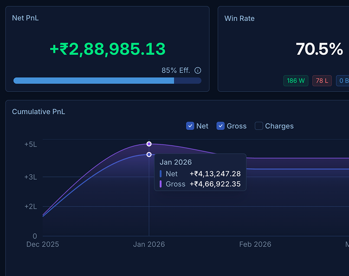The image size is (349, 276).
Task: Click the Dec 2025 x-axis label
Action: (43, 244)
